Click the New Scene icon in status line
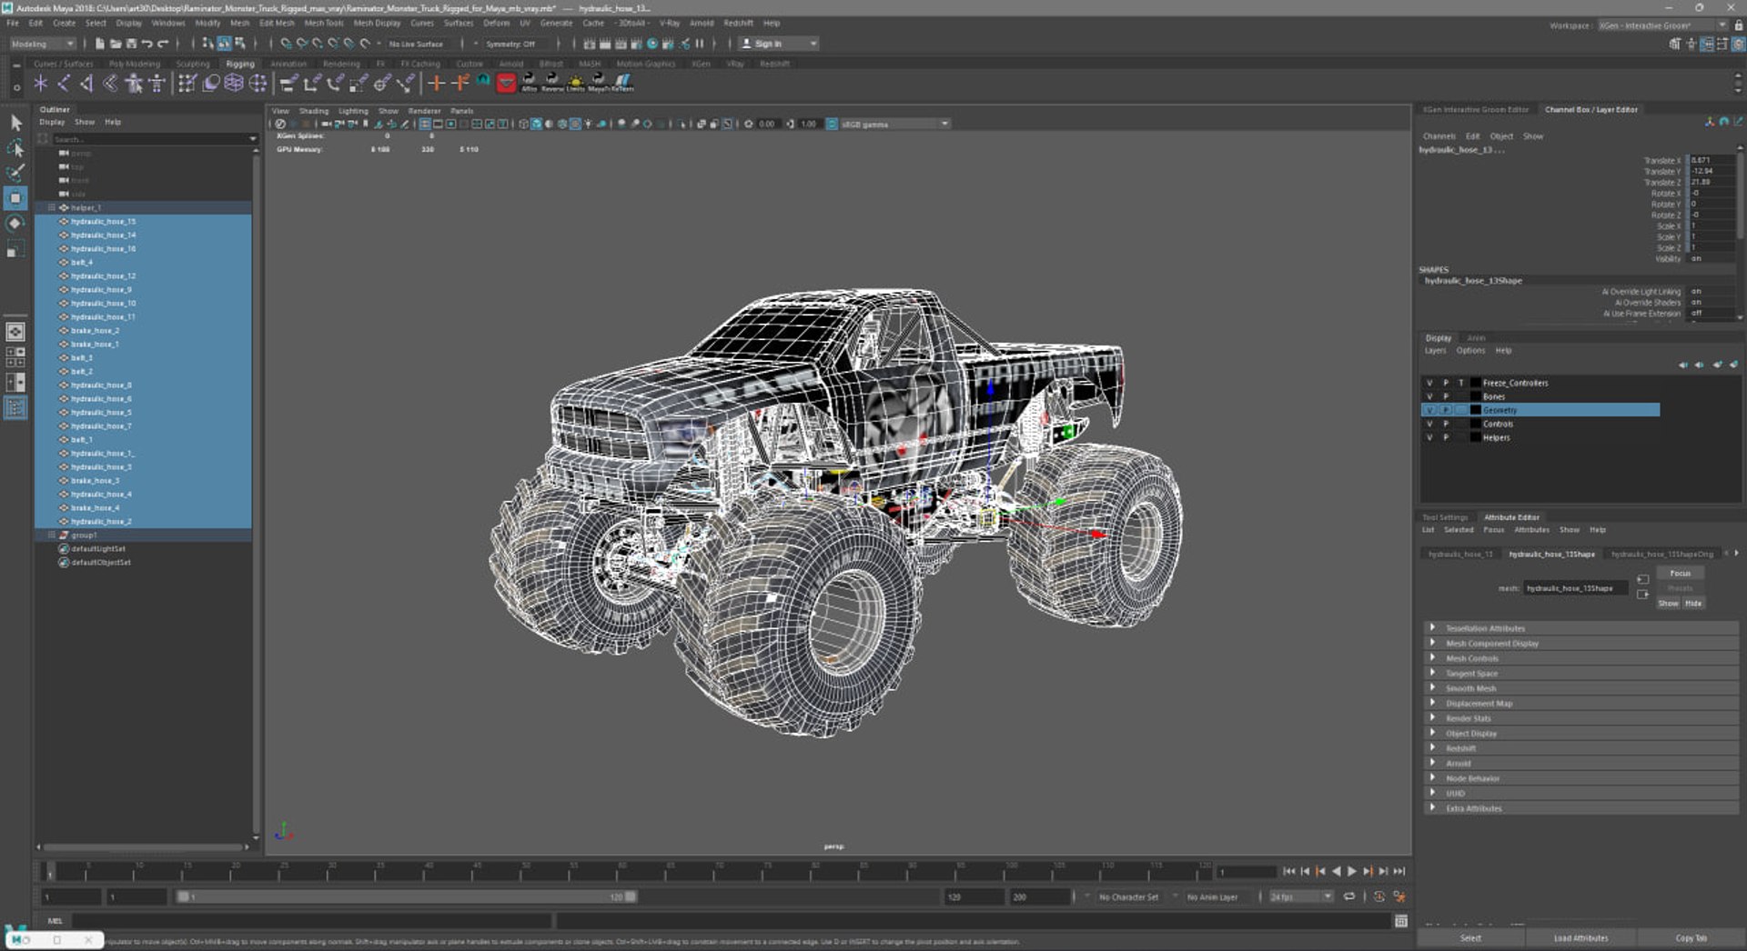The image size is (1747, 951). point(100,44)
